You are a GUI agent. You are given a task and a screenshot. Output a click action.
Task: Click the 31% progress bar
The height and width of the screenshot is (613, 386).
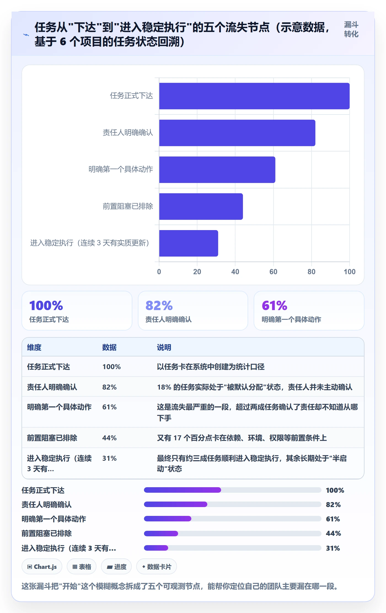[233, 548]
